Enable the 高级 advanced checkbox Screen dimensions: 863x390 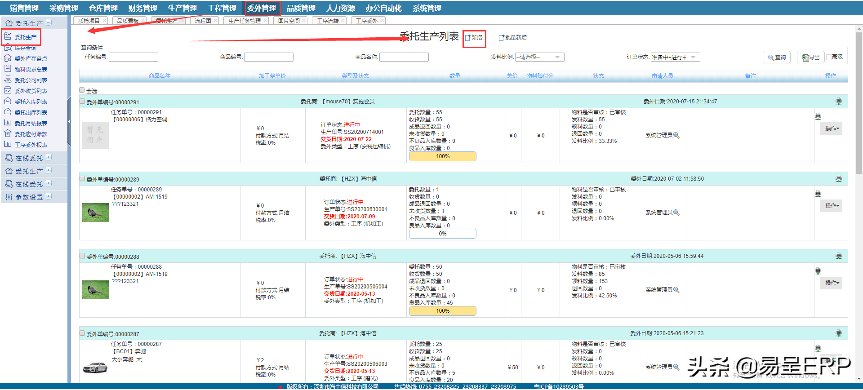pos(829,57)
